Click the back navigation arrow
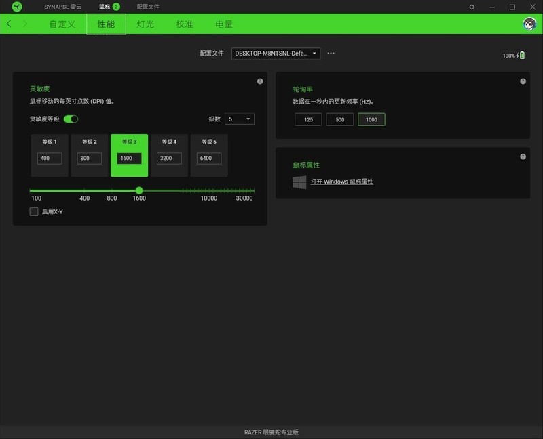Viewport: 543px width, 439px height. [x=9, y=24]
